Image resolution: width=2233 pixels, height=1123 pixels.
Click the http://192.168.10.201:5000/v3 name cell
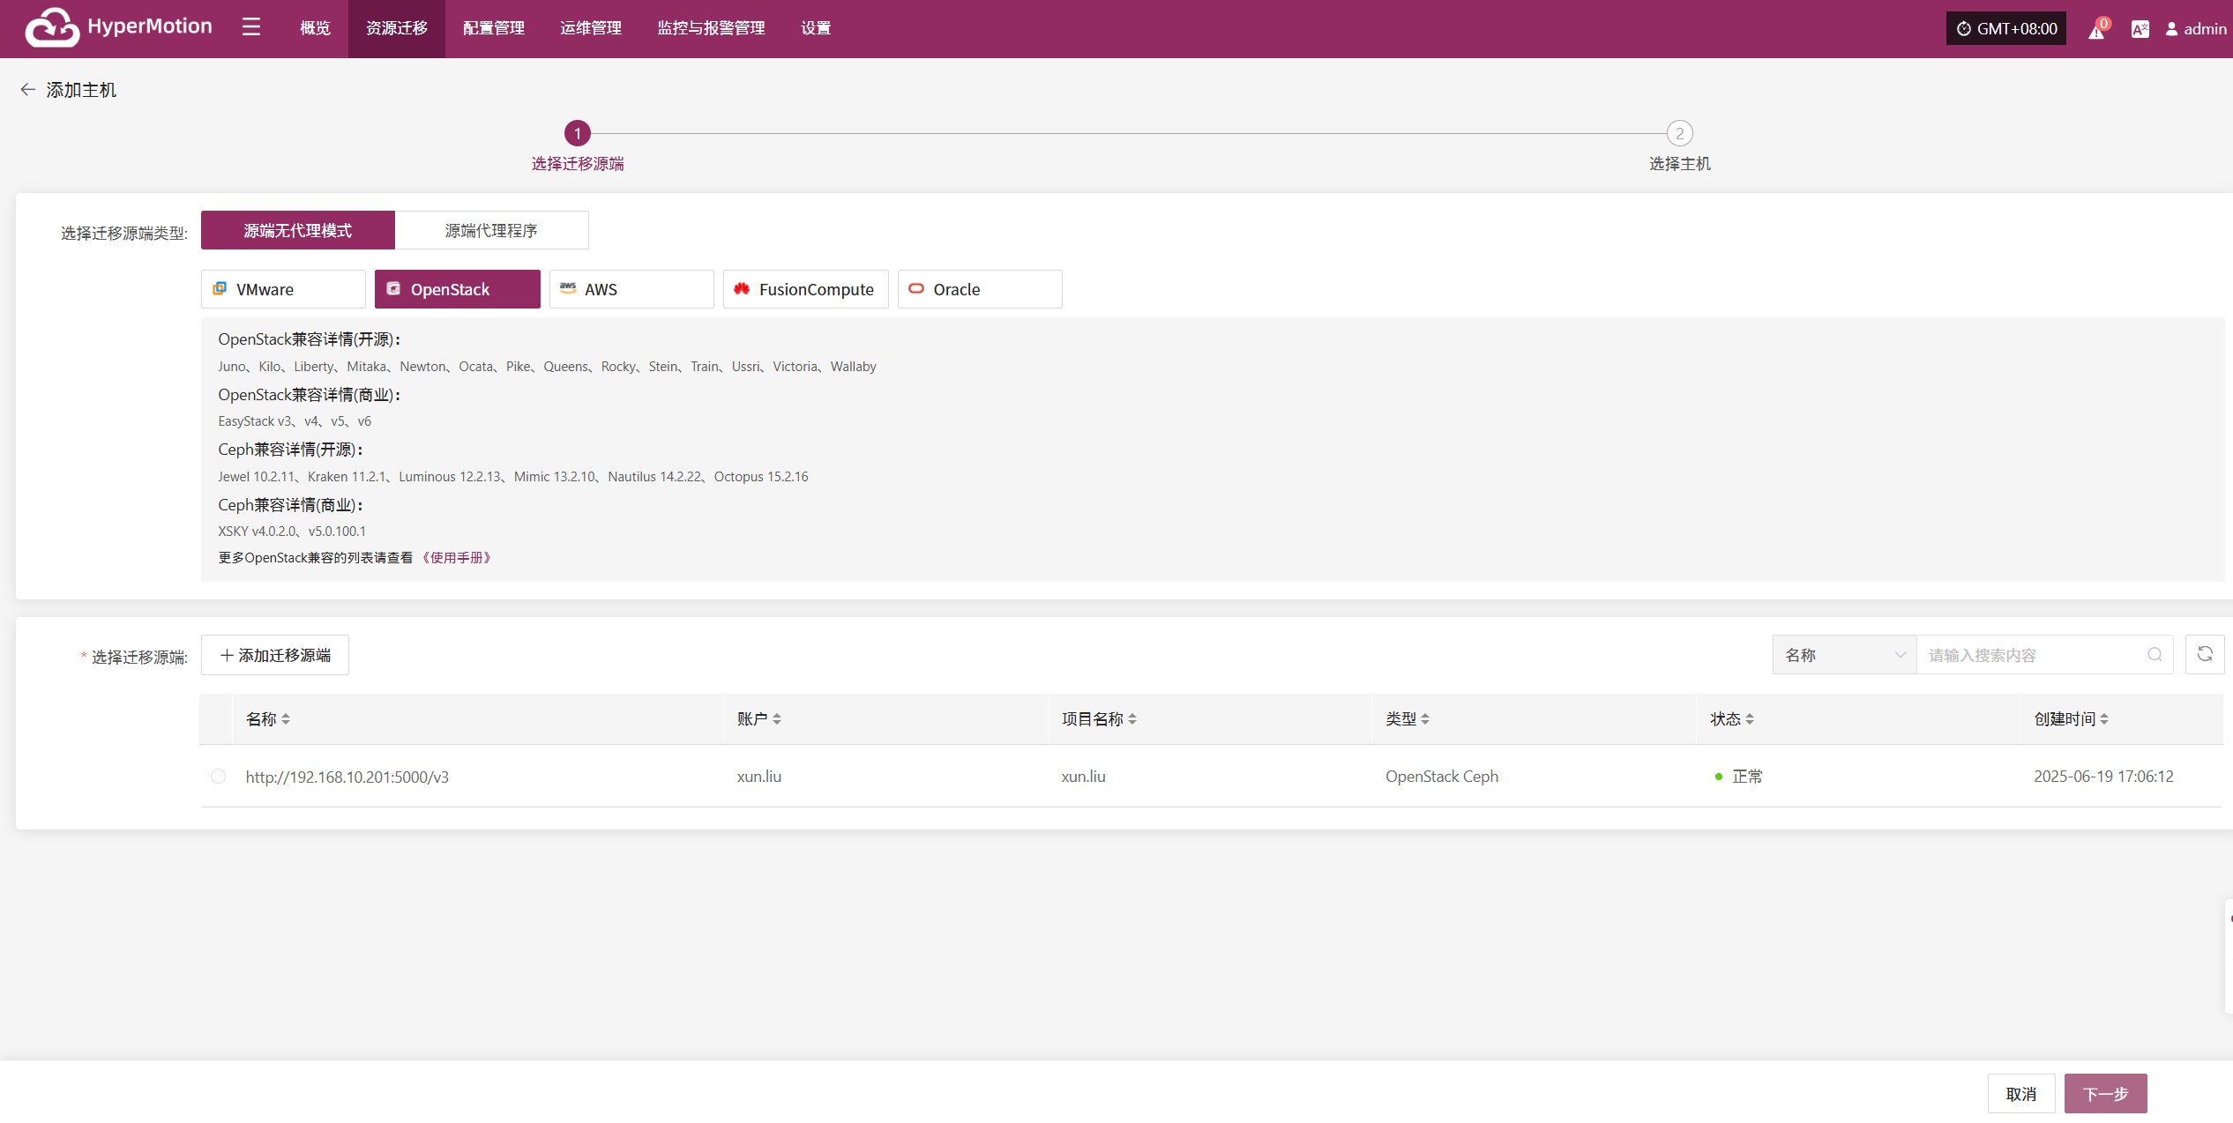pos(347,777)
